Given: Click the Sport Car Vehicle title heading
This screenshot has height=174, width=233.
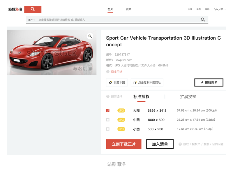Looking at the screenshot, I should [x=163, y=41].
